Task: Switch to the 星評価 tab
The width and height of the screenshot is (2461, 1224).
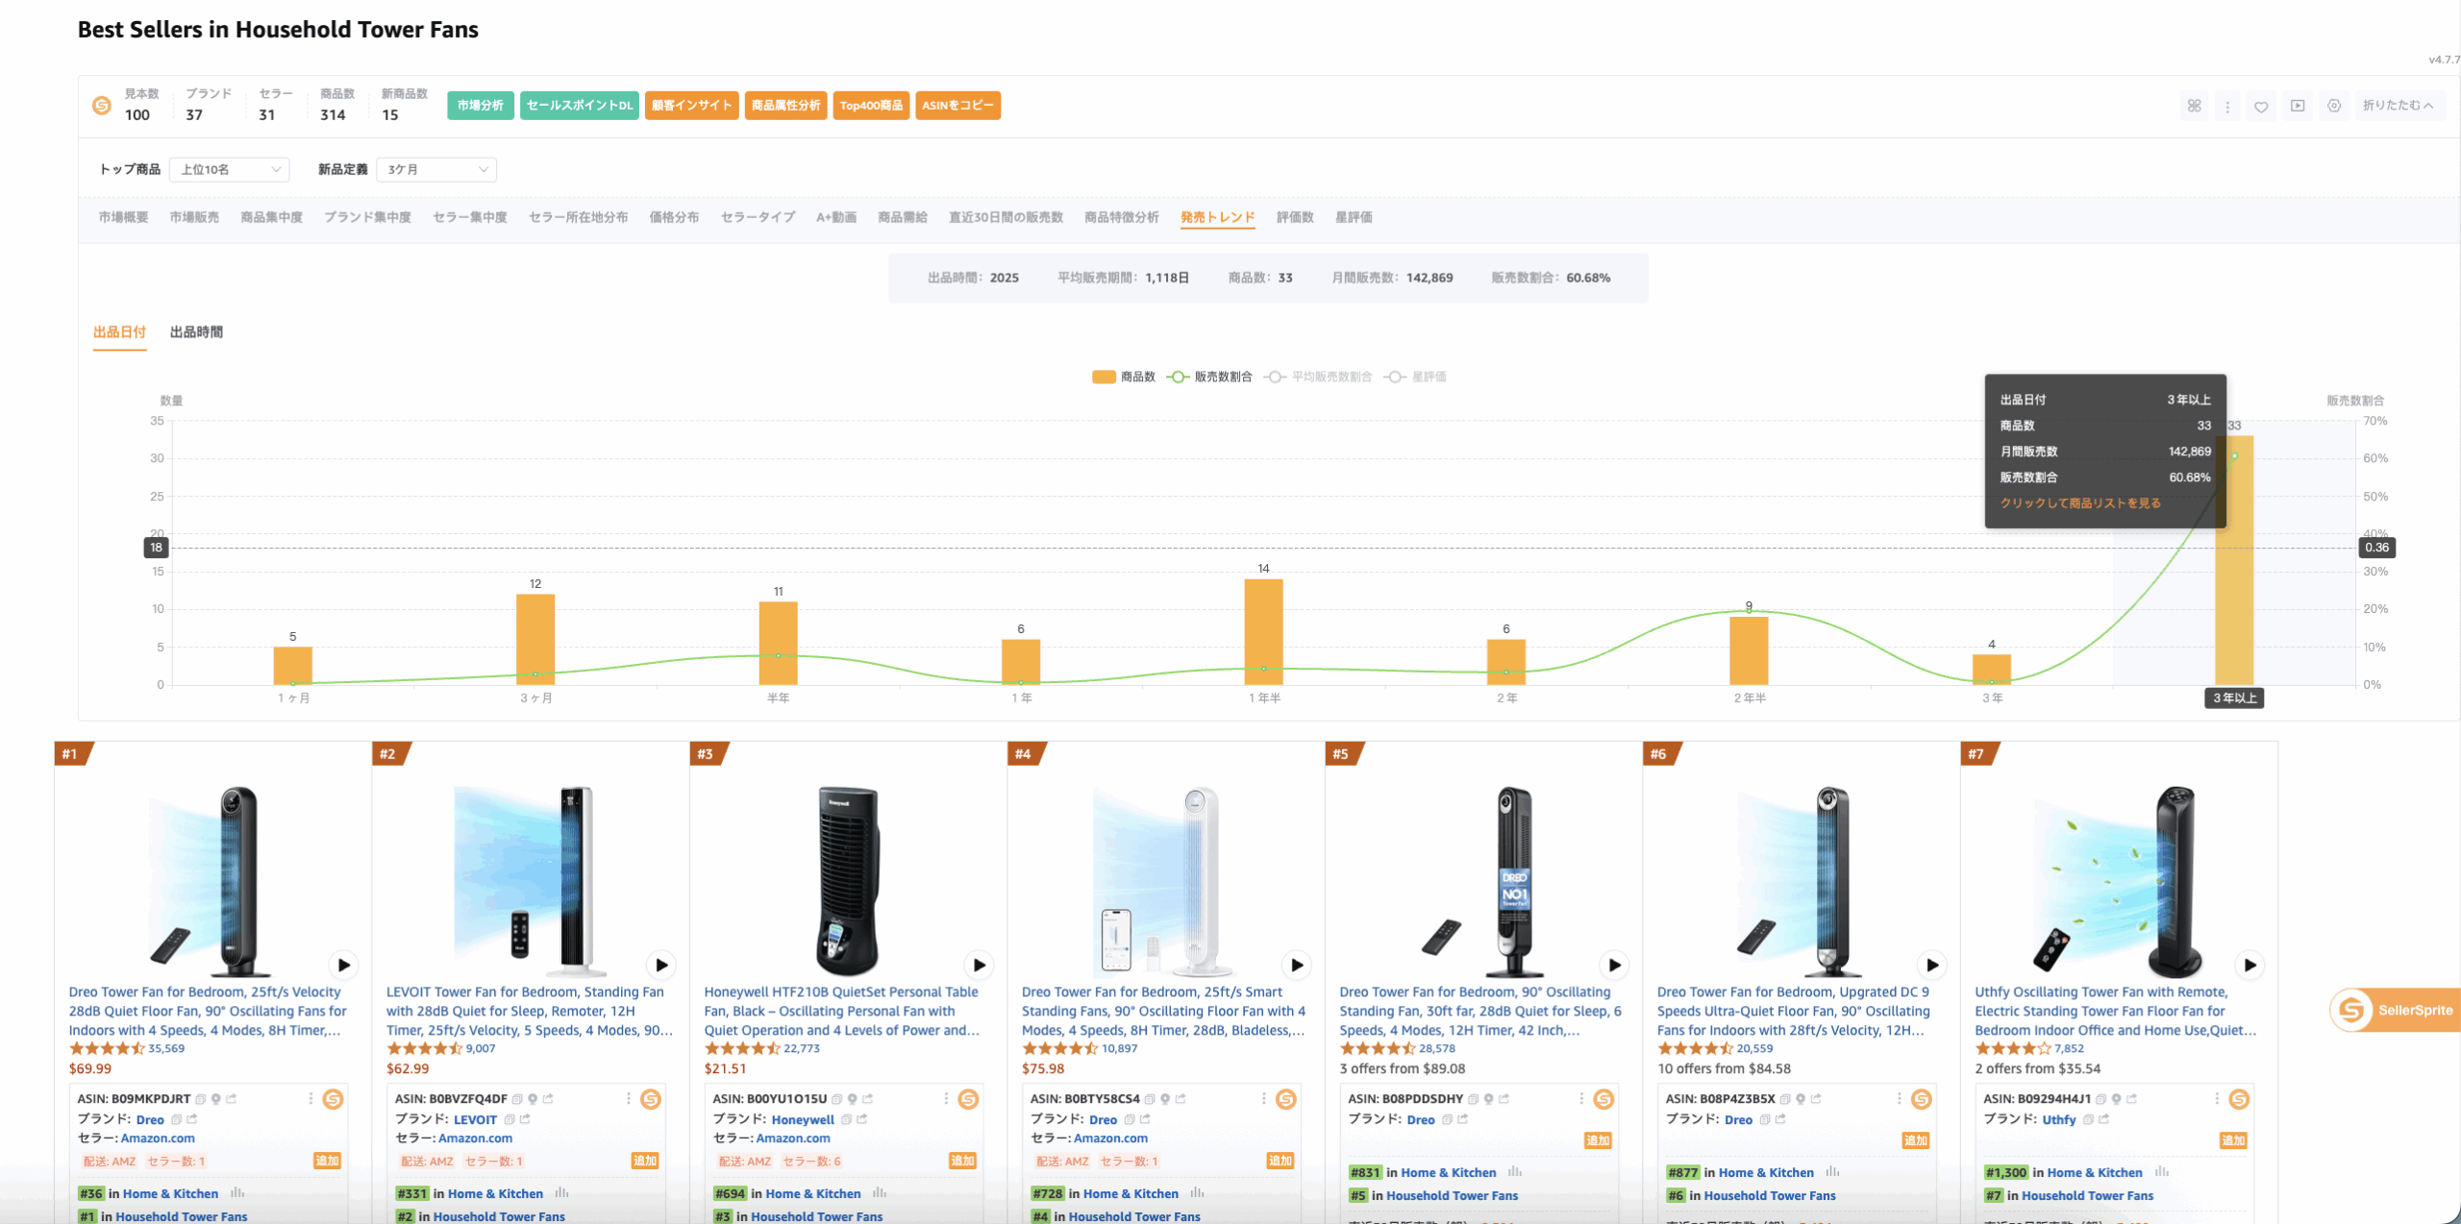Action: click(1354, 218)
